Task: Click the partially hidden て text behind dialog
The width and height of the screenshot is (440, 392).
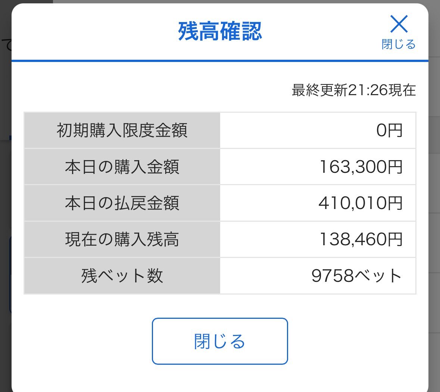Action: point(6,45)
